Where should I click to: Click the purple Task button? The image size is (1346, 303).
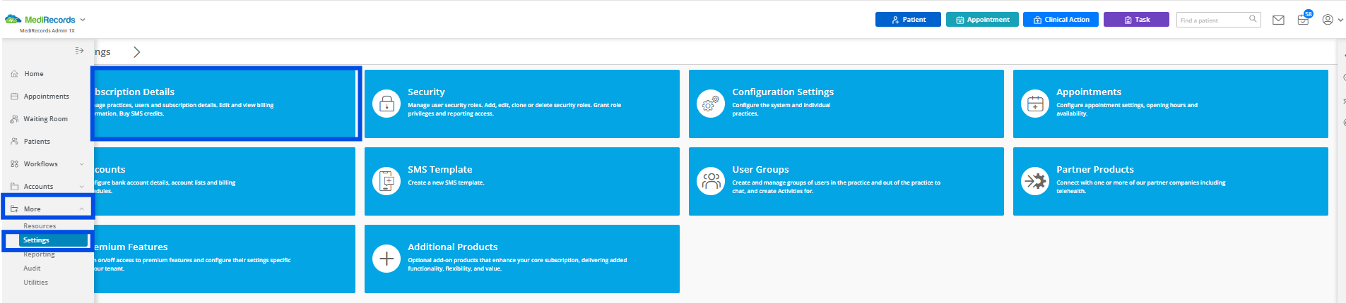[x=1136, y=20]
